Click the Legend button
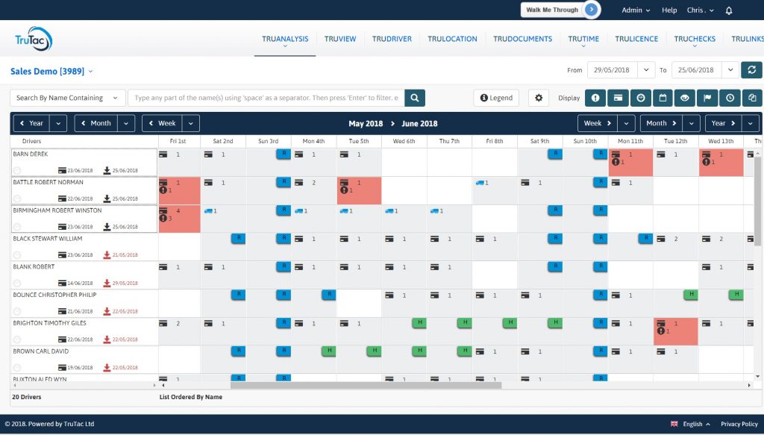The image size is (764, 435). click(496, 98)
